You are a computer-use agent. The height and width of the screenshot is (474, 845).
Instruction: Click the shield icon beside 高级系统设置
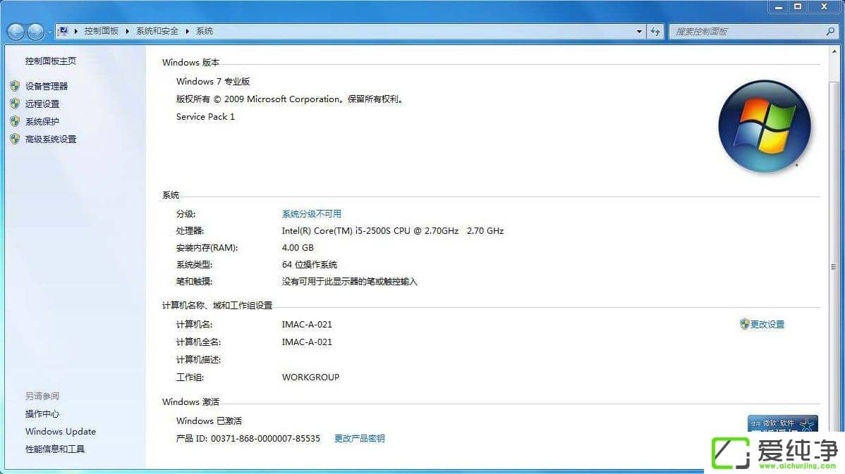click(15, 139)
